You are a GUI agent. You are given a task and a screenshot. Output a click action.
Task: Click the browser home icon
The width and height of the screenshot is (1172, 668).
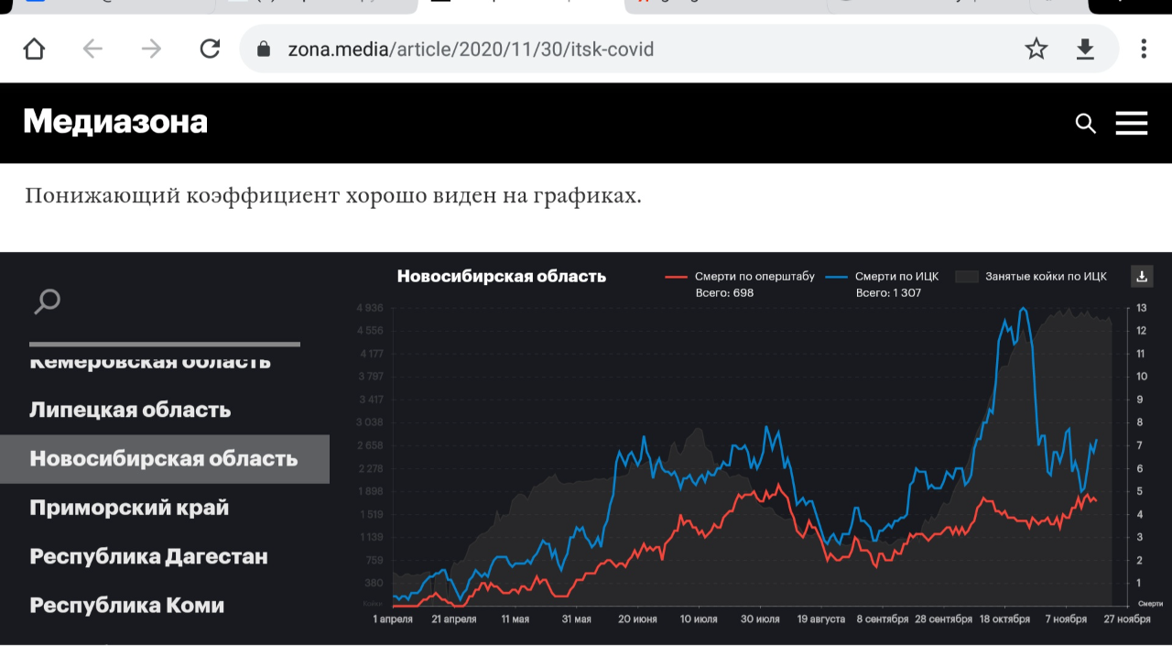tap(34, 49)
